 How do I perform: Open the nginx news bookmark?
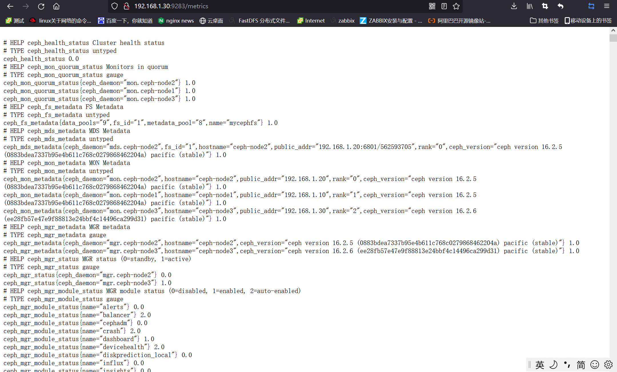point(176,21)
